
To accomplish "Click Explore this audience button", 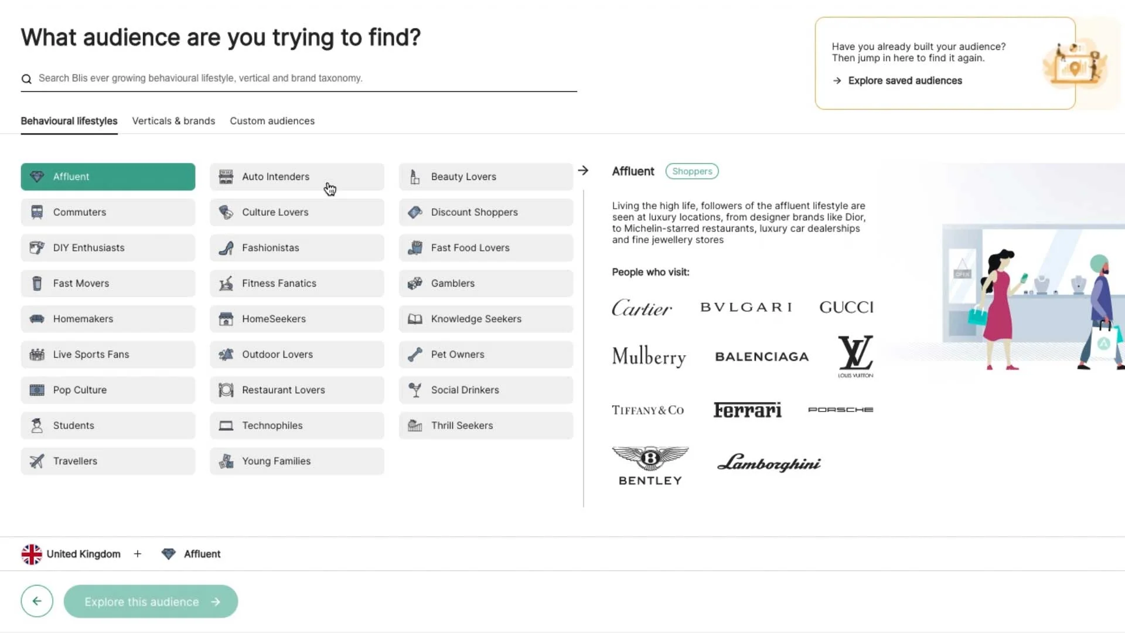I will (151, 601).
